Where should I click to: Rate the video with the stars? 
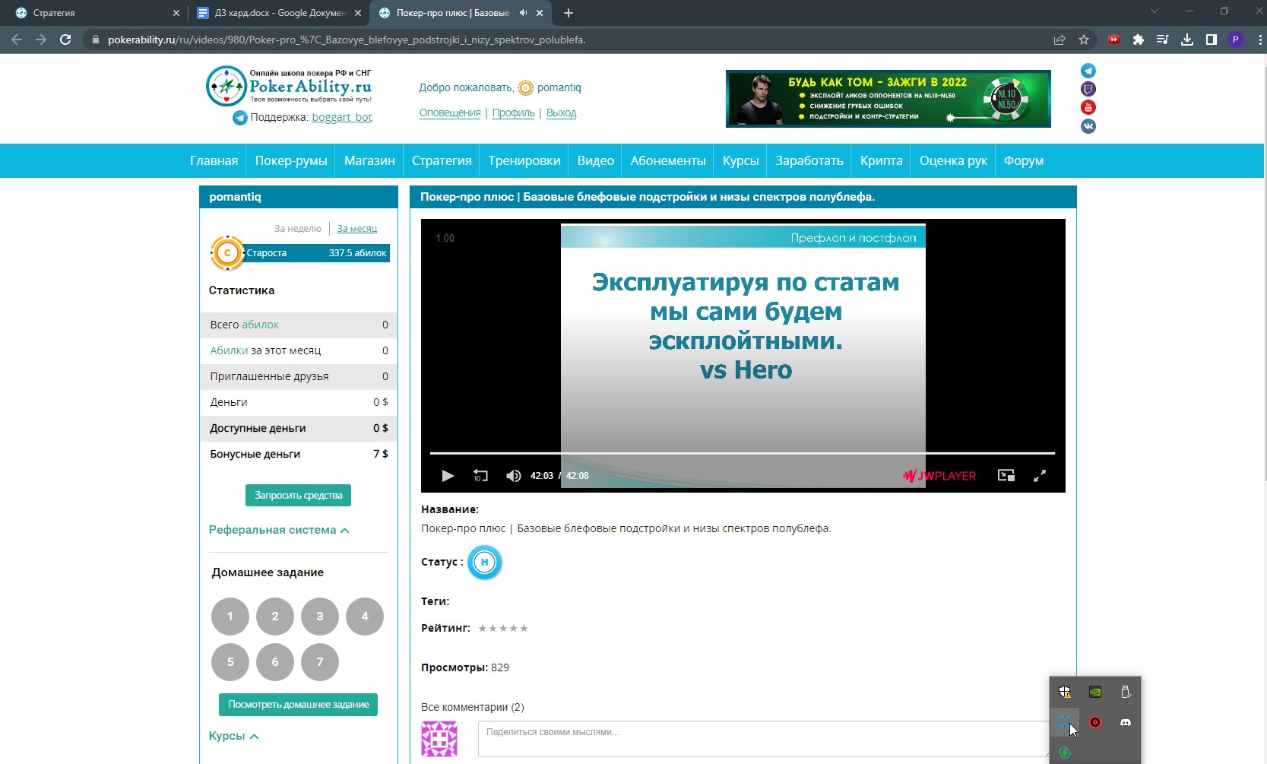(x=503, y=628)
